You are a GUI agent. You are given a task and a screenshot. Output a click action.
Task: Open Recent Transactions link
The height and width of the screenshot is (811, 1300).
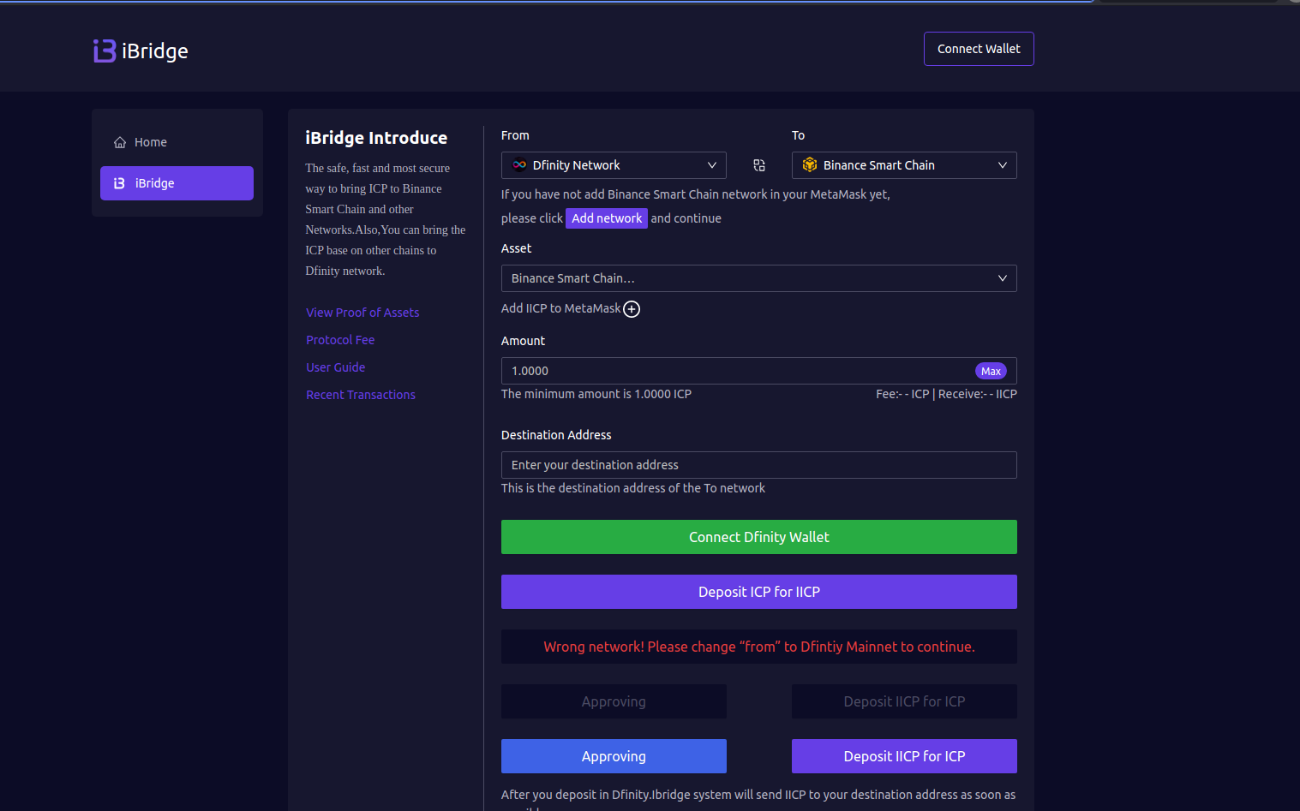[x=361, y=395]
